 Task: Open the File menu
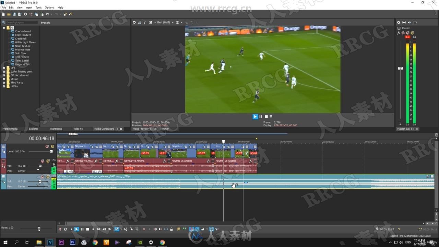click(4, 7)
